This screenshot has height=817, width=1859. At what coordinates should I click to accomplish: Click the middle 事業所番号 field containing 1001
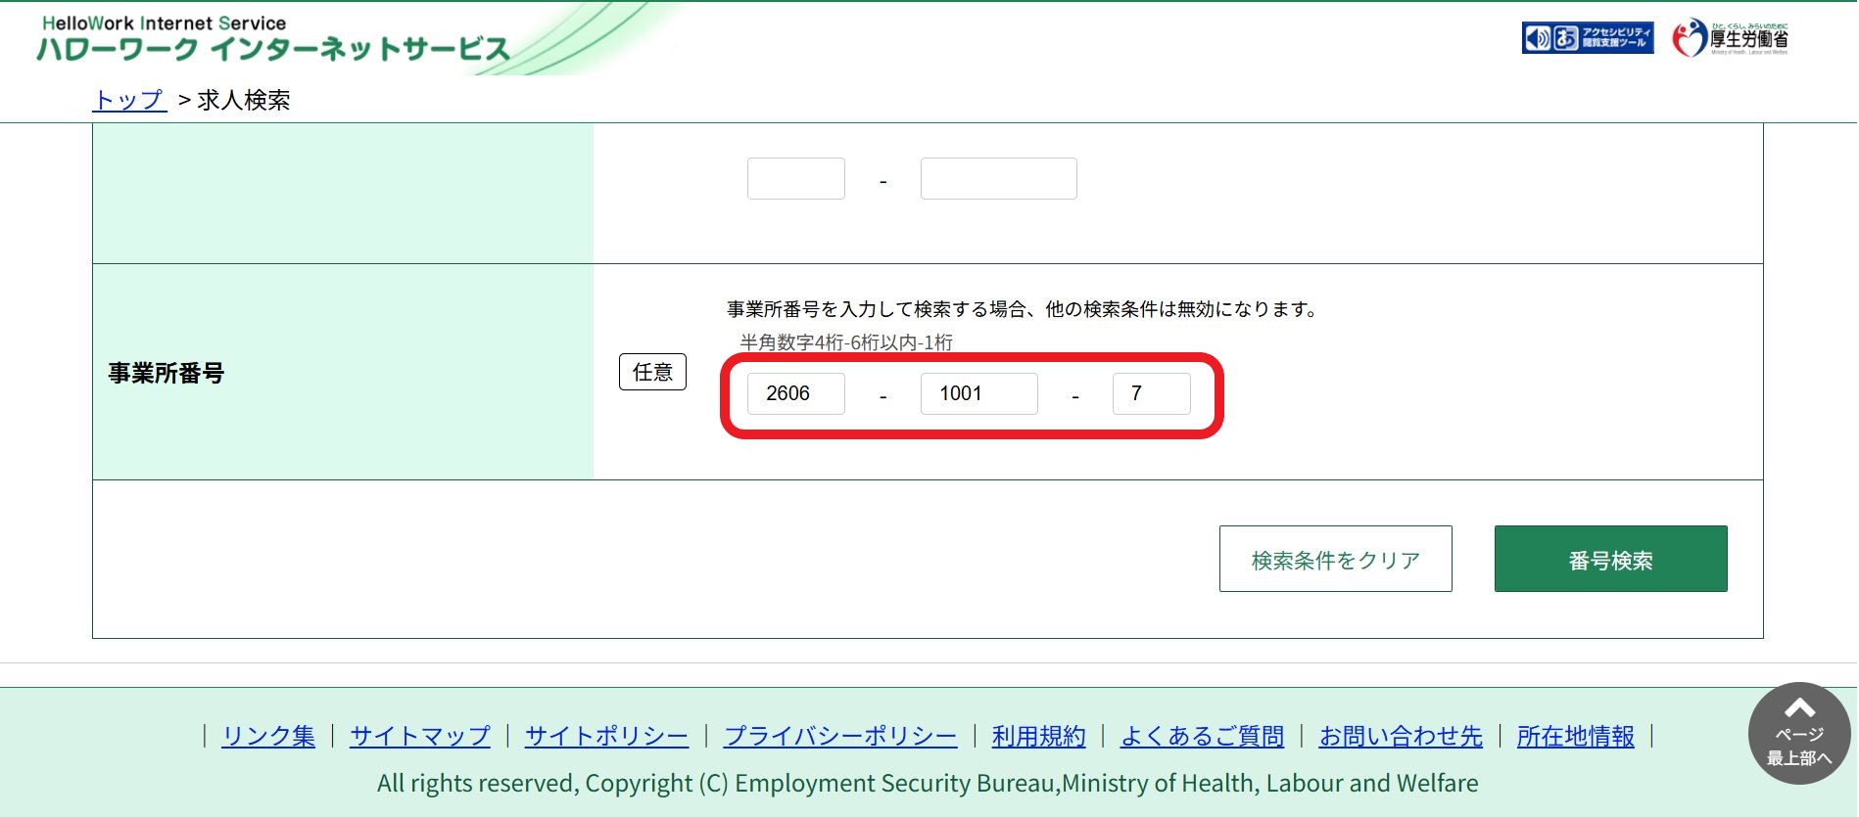(x=978, y=393)
